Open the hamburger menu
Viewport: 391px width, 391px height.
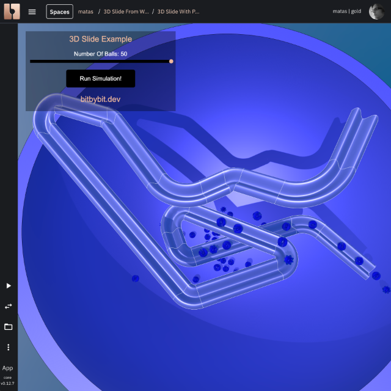pyautogui.click(x=32, y=12)
